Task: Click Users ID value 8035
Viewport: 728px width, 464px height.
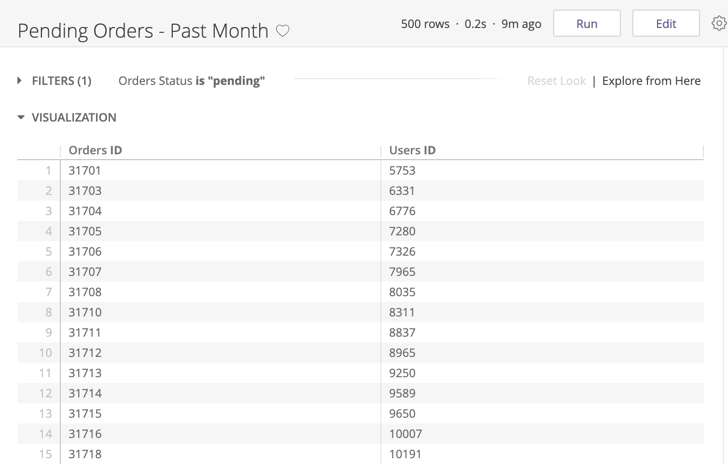Action: tap(402, 292)
